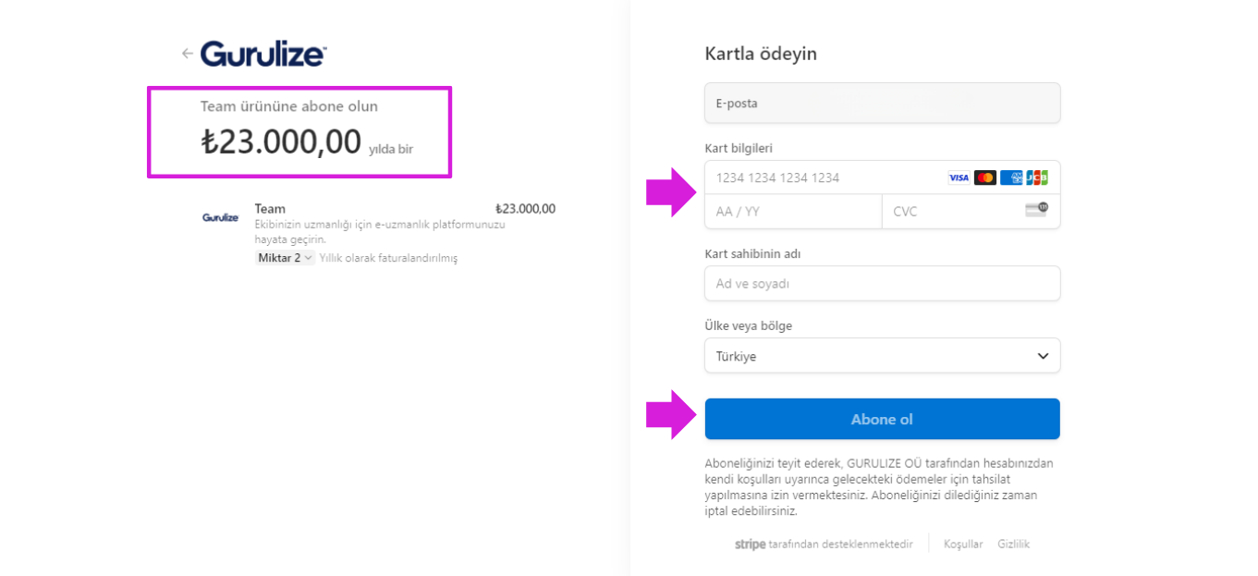This screenshot has height=576, width=1258.
Task: Click the Ad ve soyadı name field
Action: coord(882,284)
